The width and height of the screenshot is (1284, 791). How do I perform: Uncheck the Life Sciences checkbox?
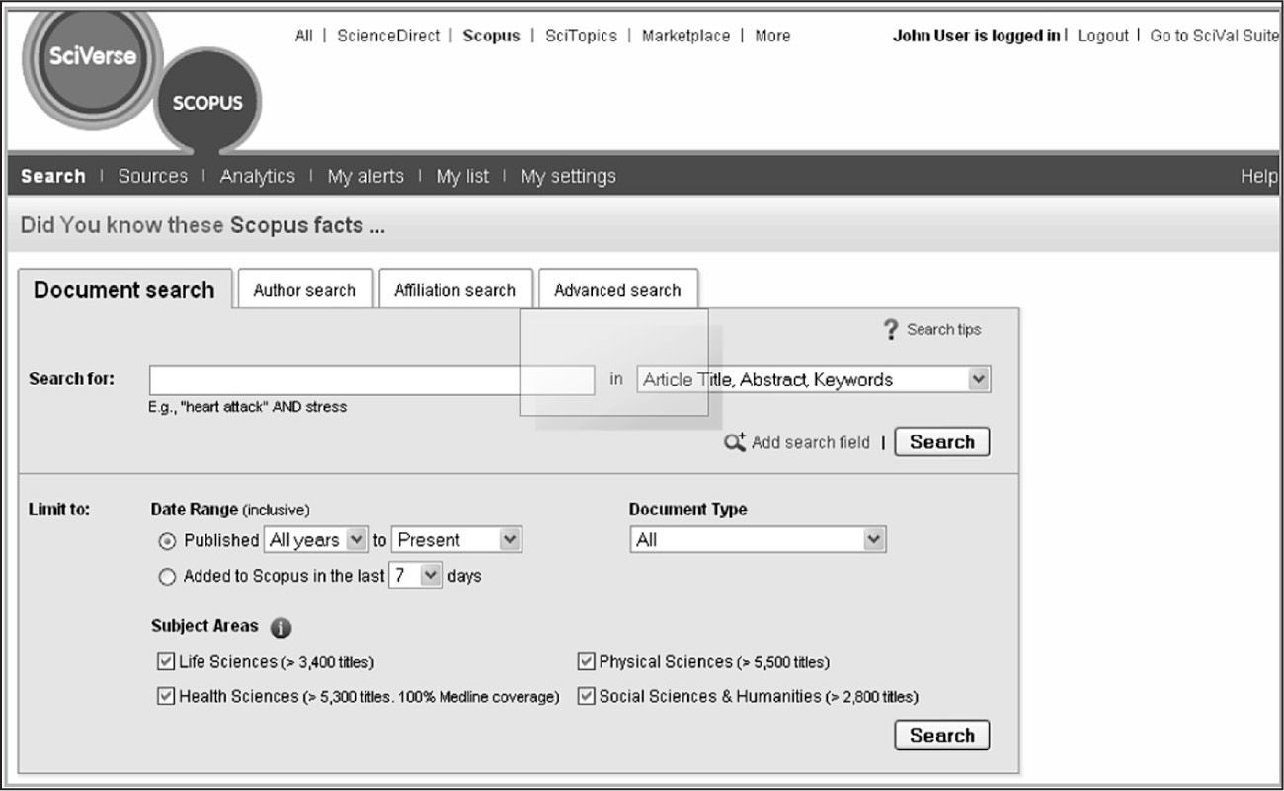[x=165, y=661]
